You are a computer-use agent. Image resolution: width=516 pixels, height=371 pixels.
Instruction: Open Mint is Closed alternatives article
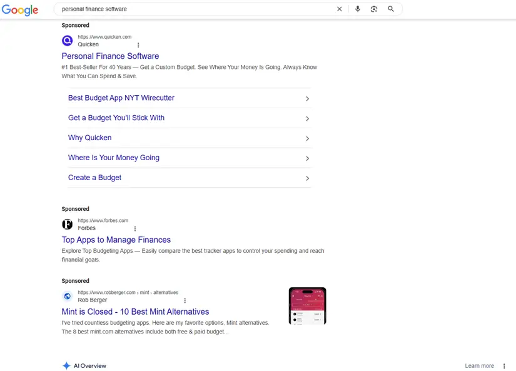tap(135, 312)
